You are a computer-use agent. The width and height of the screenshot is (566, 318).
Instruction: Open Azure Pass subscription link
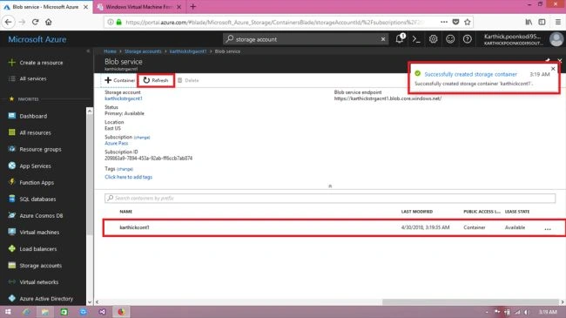[116, 143]
